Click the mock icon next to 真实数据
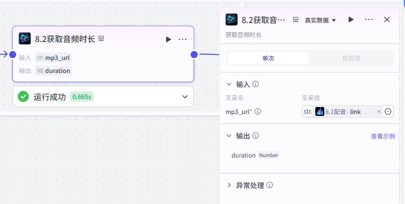 pyautogui.click(x=296, y=19)
